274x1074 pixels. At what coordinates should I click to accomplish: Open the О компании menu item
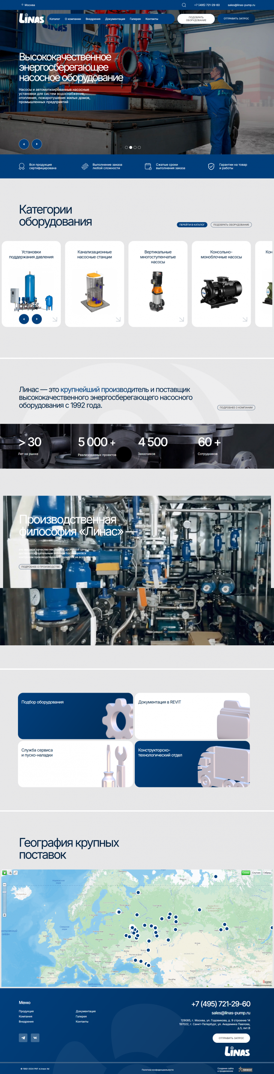click(x=73, y=19)
